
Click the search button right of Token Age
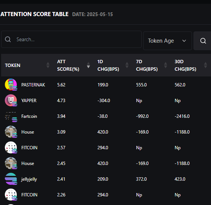[x=203, y=41]
